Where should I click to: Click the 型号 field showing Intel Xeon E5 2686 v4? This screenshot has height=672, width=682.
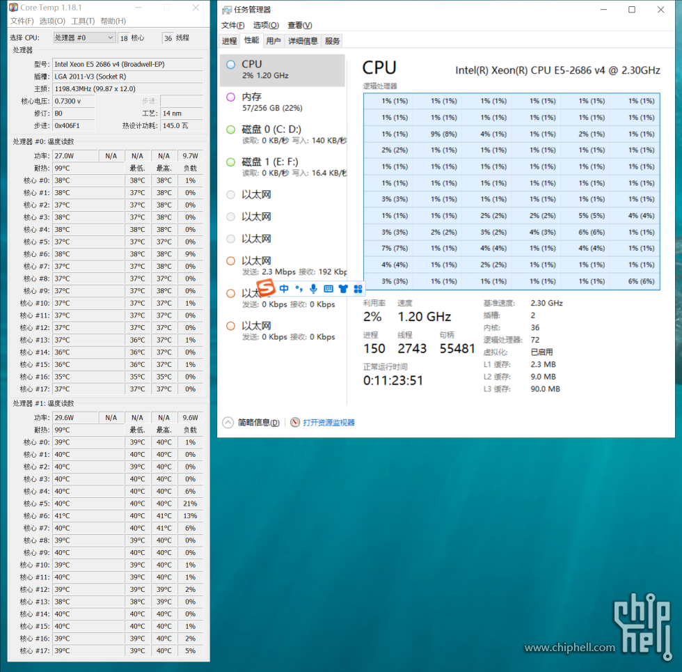(x=128, y=64)
